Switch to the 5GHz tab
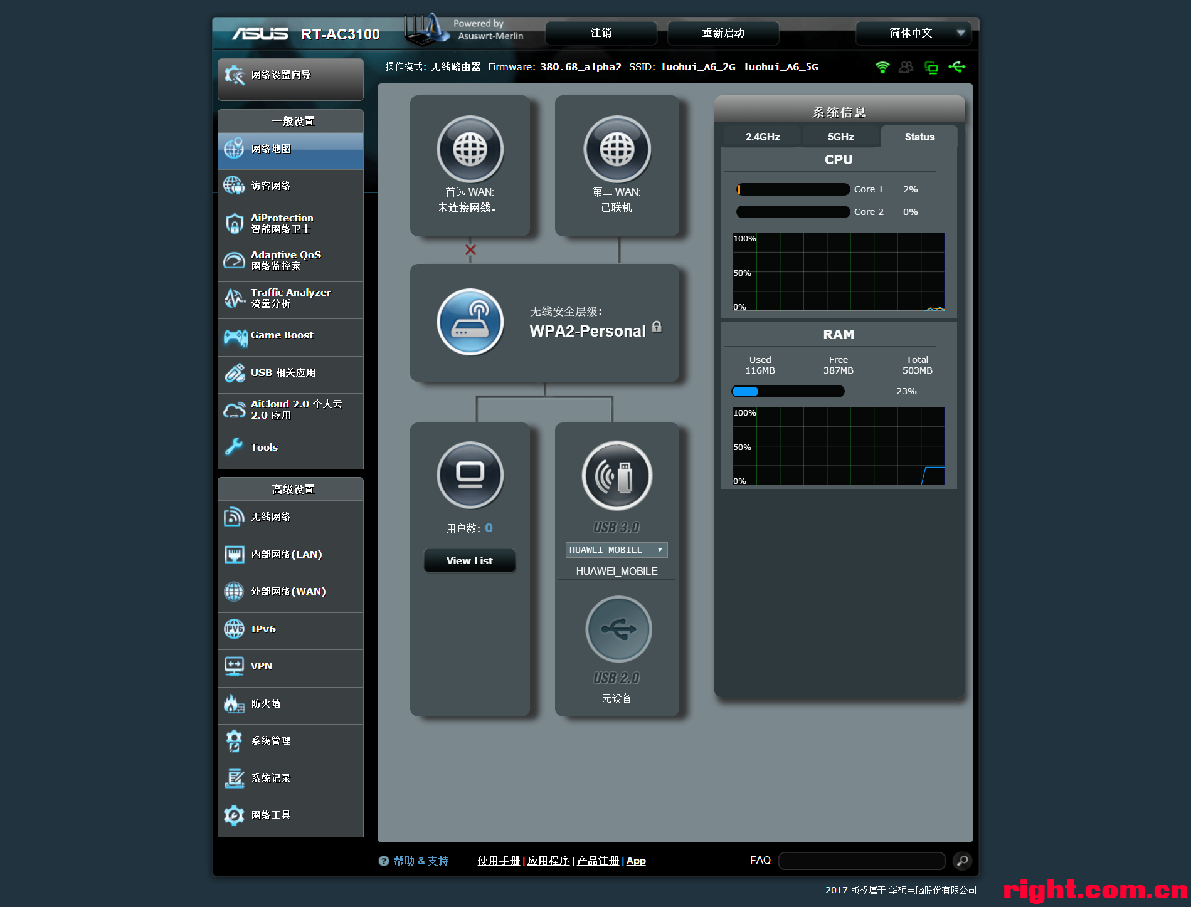The width and height of the screenshot is (1191, 907). (x=841, y=137)
